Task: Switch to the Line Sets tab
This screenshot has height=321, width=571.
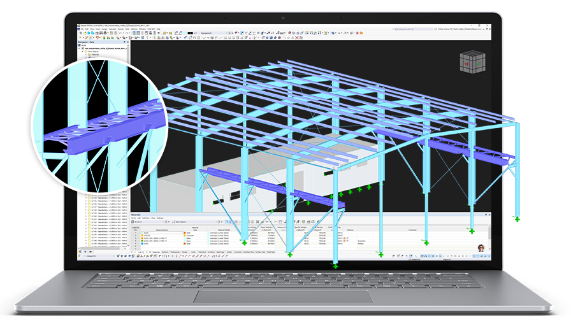Action: click(x=238, y=252)
